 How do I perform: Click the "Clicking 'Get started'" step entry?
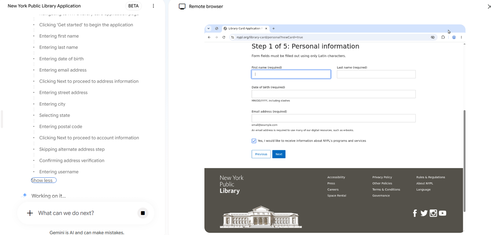point(86,25)
